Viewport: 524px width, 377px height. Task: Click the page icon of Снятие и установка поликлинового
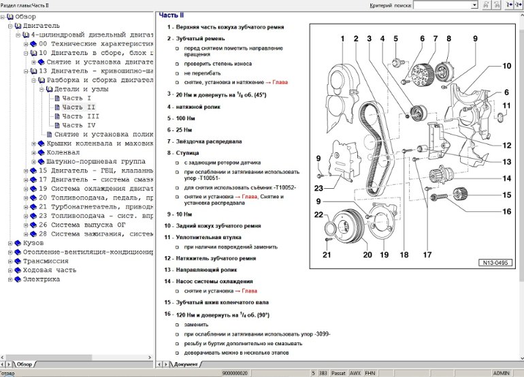click(x=49, y=134)
